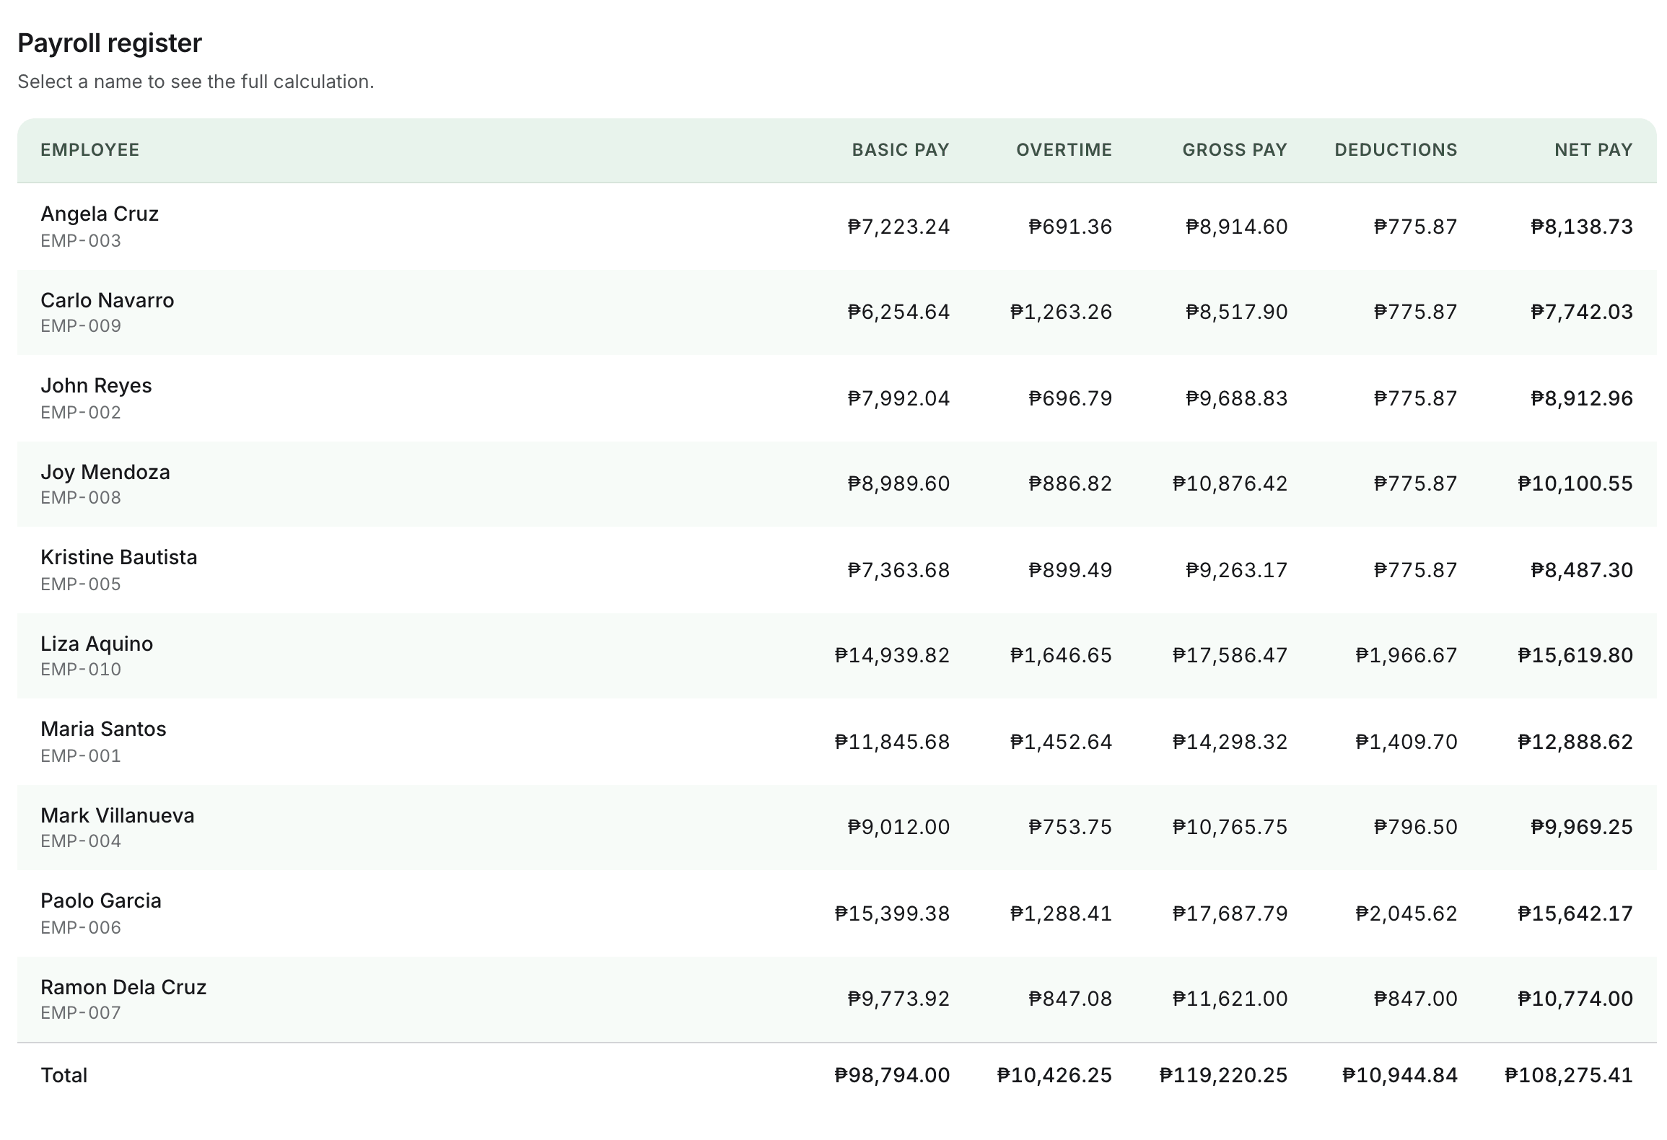Select employee name Angela Cruz
1667x1140 pixels.
[100, 214]
